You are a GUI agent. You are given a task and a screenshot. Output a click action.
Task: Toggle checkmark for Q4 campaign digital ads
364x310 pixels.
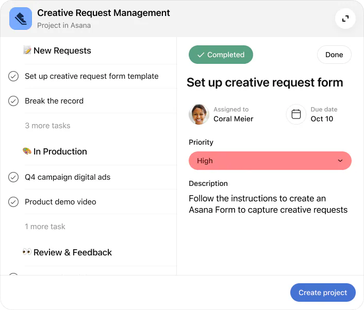[13, 177]
